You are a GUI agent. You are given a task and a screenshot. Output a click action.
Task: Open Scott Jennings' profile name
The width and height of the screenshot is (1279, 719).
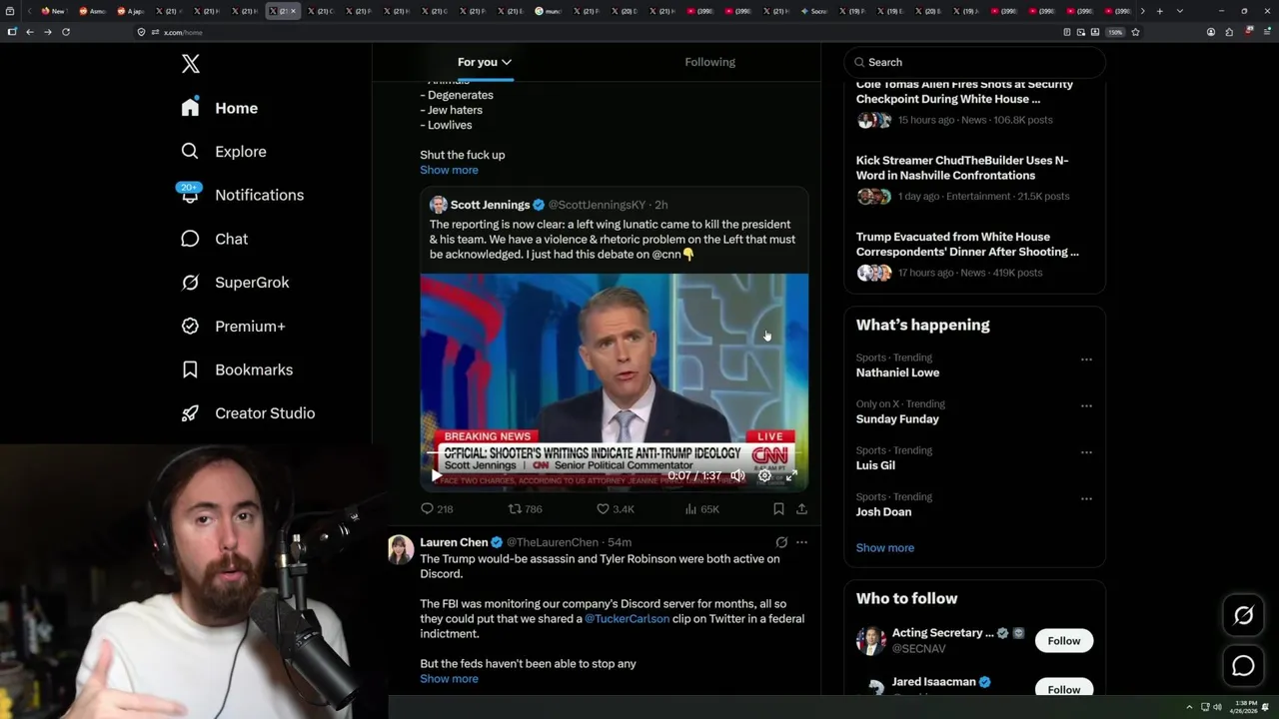tap(490, 205)
